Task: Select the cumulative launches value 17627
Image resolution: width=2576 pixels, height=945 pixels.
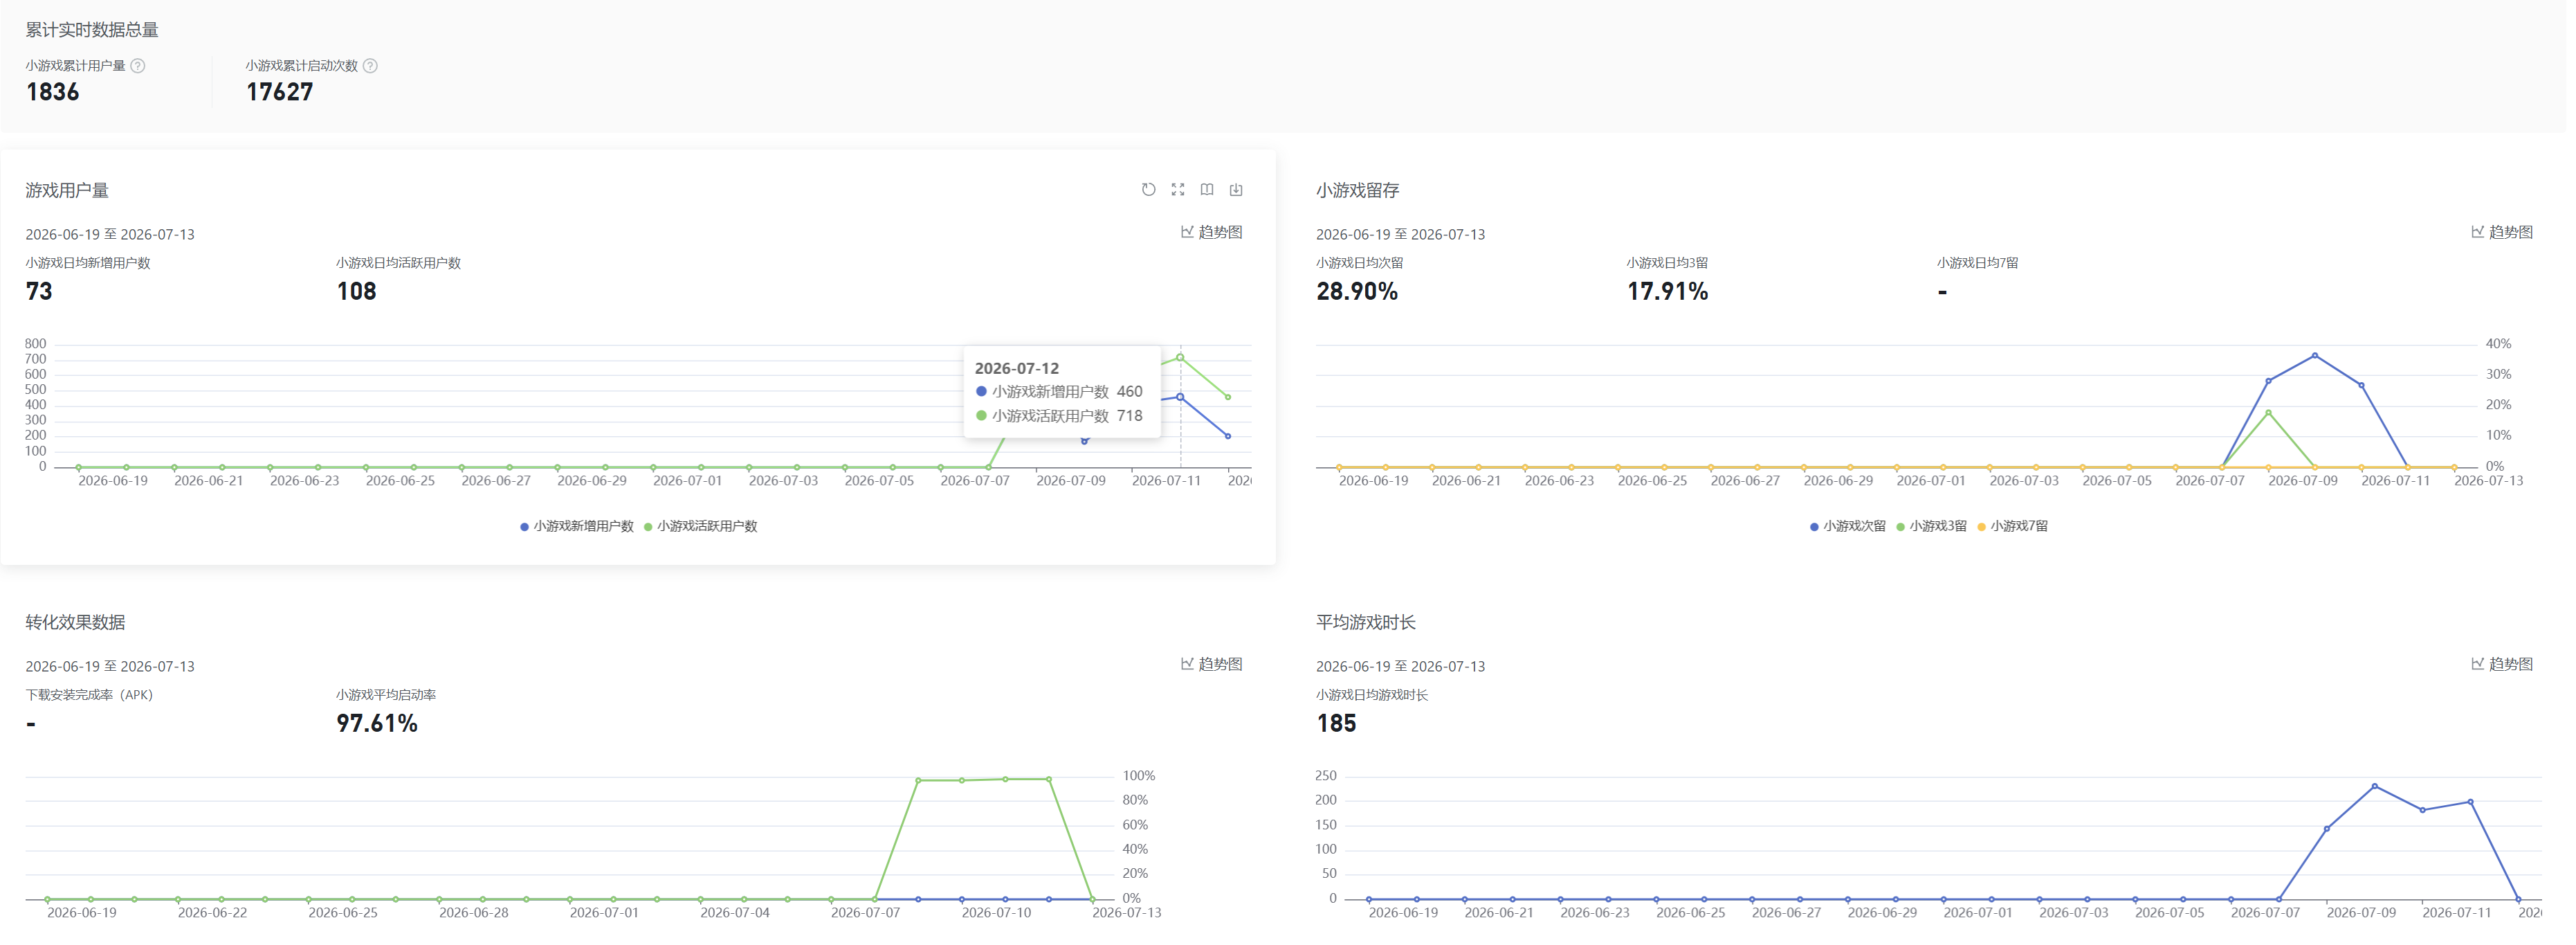Action: coord(280,92)
